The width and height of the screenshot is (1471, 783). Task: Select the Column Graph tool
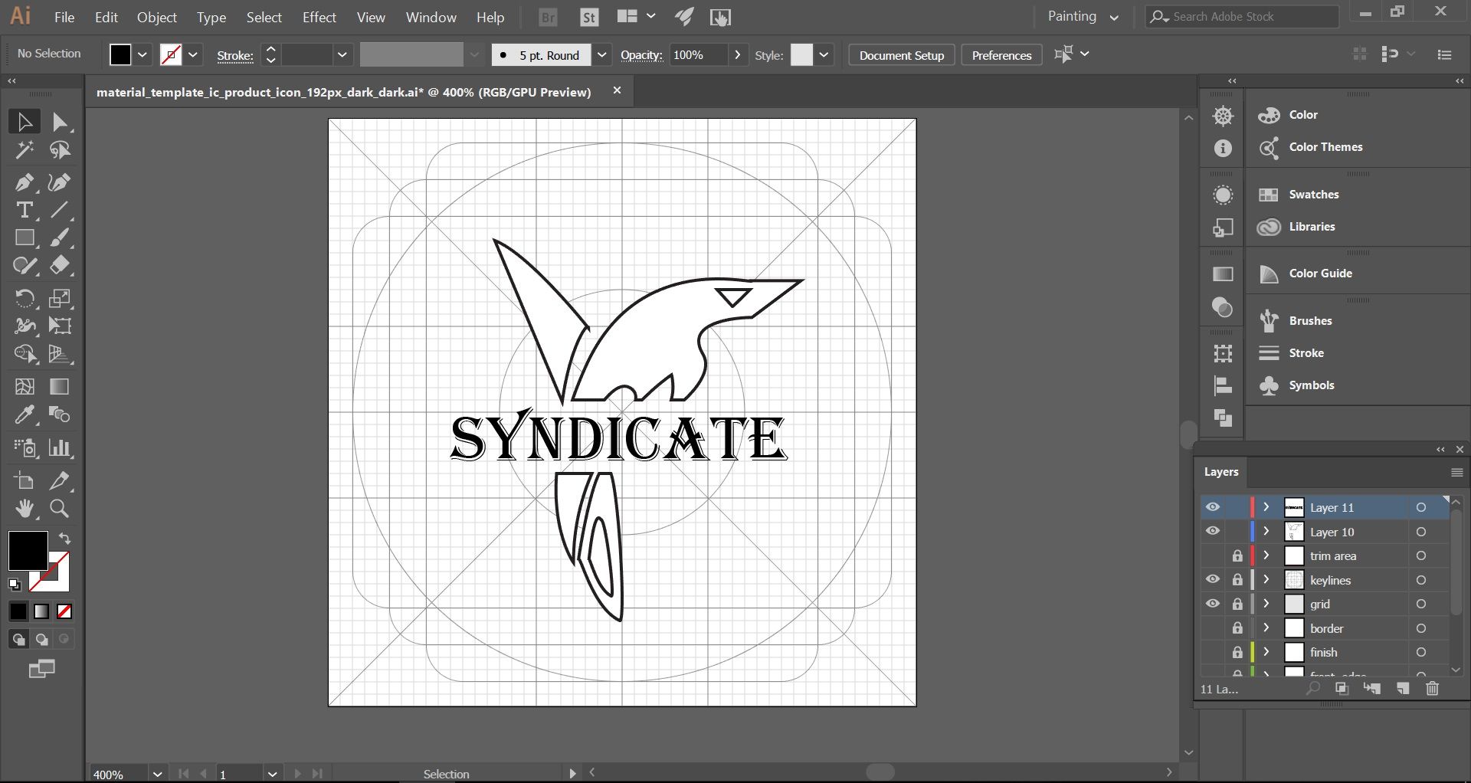pos(60,448)
